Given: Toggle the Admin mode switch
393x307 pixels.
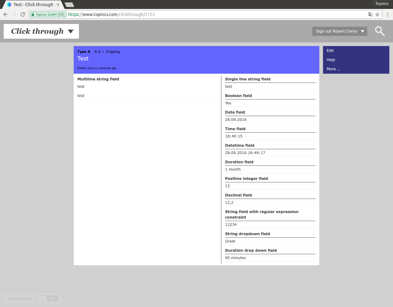Looking at the screenshot, I should tap(46, 298).
